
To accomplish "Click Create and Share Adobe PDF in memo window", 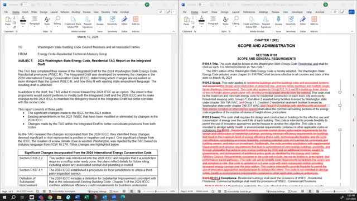I will click(73, 22).
